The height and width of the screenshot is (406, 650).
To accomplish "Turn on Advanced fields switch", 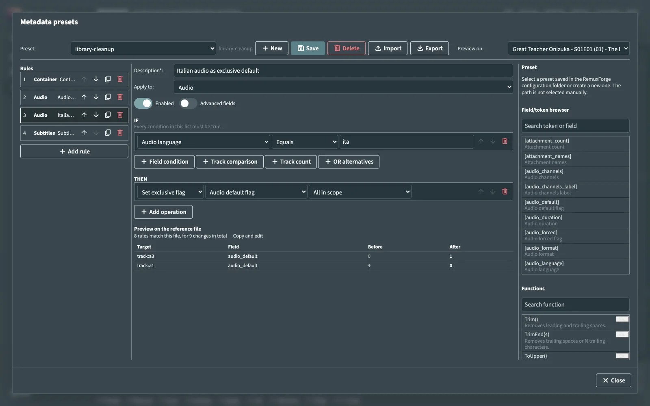I will click(x=188, y=104).
